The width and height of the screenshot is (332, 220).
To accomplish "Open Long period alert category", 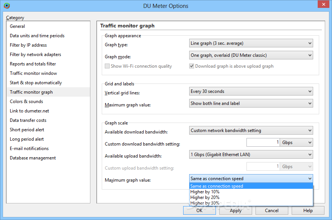I will (x=48, y=139).
